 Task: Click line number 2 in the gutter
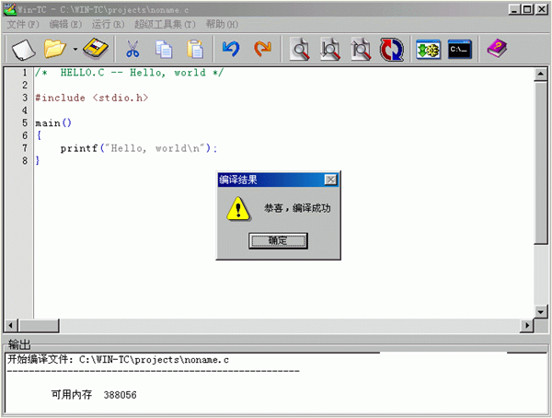click(25, 85)
